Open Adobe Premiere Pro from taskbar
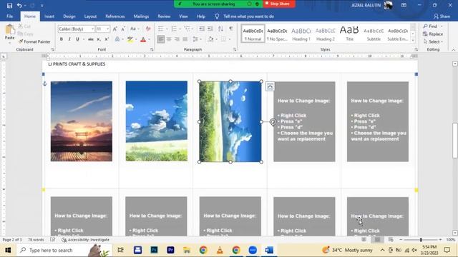458x257 pixels. [170, 250]
